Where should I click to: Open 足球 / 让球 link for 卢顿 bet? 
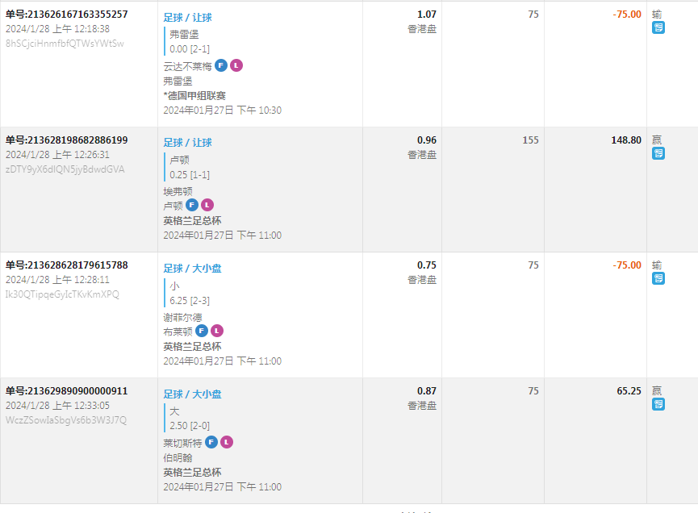pos(187,143)
